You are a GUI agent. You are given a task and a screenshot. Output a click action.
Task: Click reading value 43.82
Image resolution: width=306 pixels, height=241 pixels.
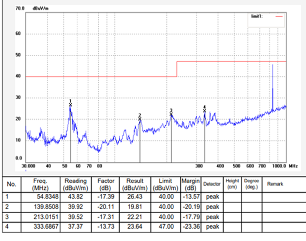tap(76, 197)
